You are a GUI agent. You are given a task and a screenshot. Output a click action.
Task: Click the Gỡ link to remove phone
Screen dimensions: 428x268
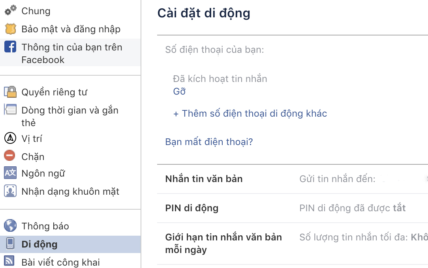coord(179,91)
